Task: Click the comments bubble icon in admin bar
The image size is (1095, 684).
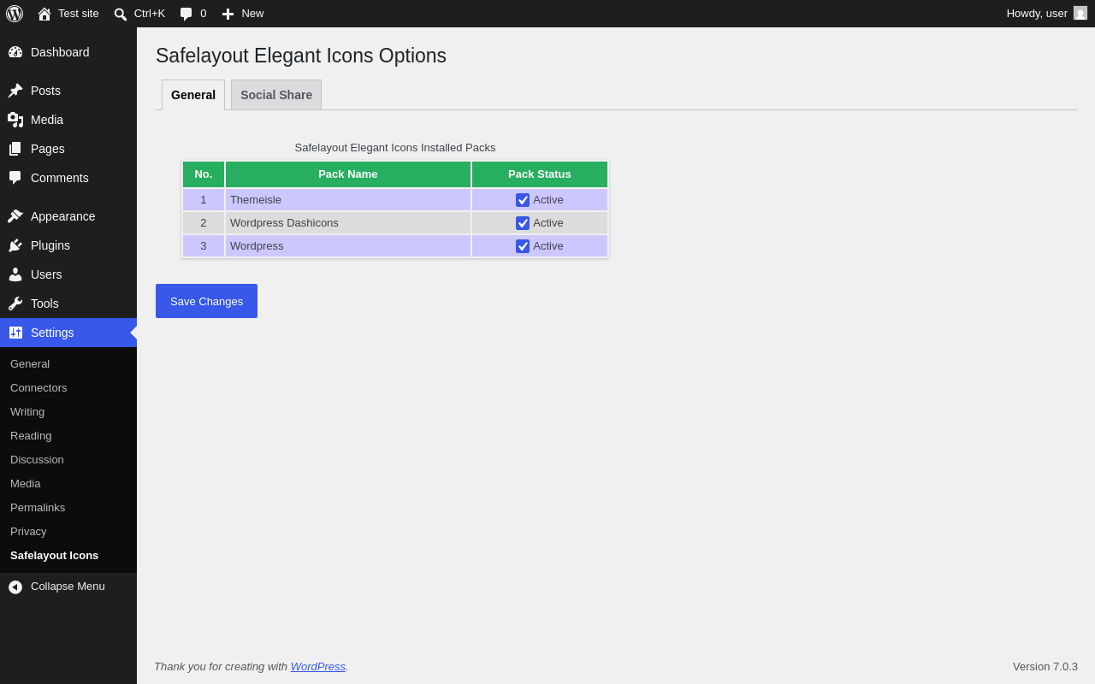Action: pyautogui.click(x=186, y=14)
